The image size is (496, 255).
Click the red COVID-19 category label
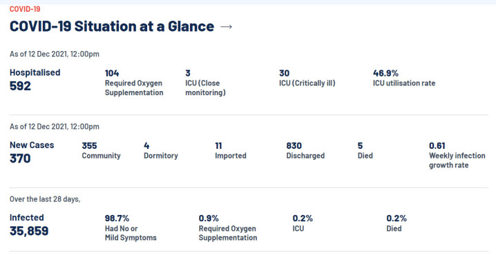25,9
